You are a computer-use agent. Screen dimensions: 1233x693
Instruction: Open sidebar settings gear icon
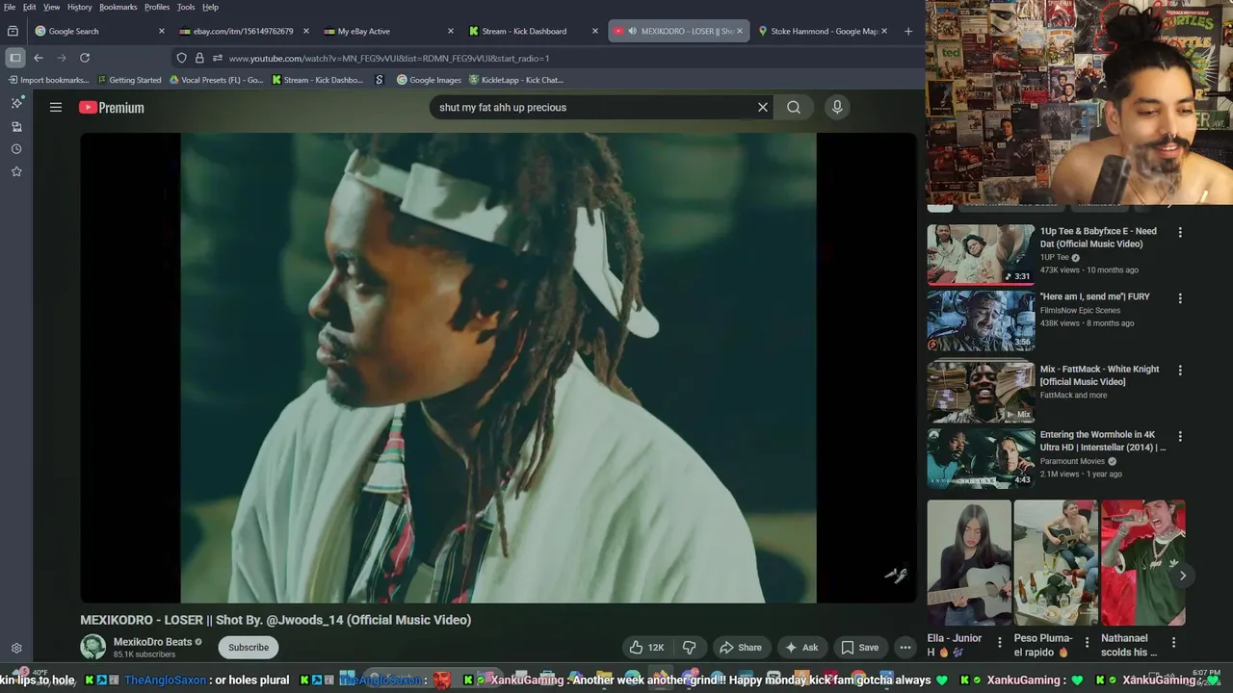pos(16,649)
